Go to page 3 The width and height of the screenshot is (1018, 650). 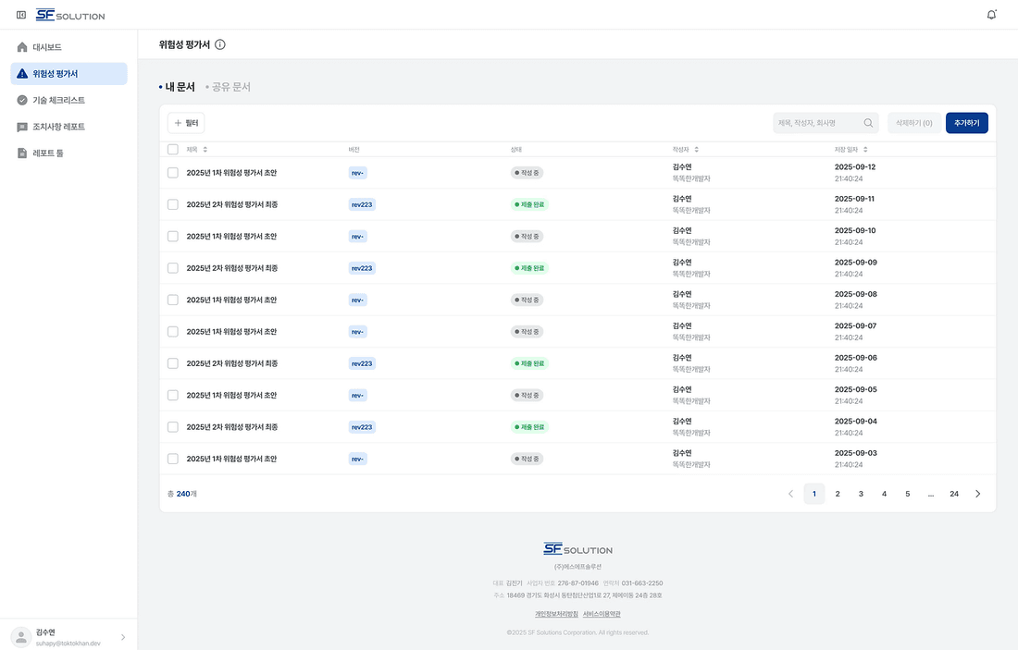pyautogui.click(x=861, y=494)
